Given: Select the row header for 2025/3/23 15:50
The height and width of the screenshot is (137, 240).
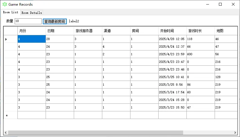Looking at the screenshot, I should point(10,107).
